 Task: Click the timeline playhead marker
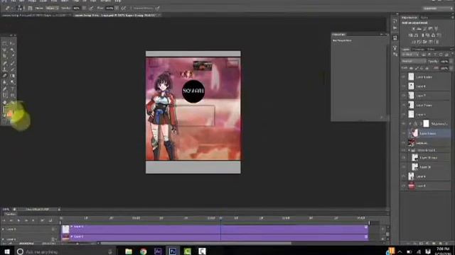point(220,218)
